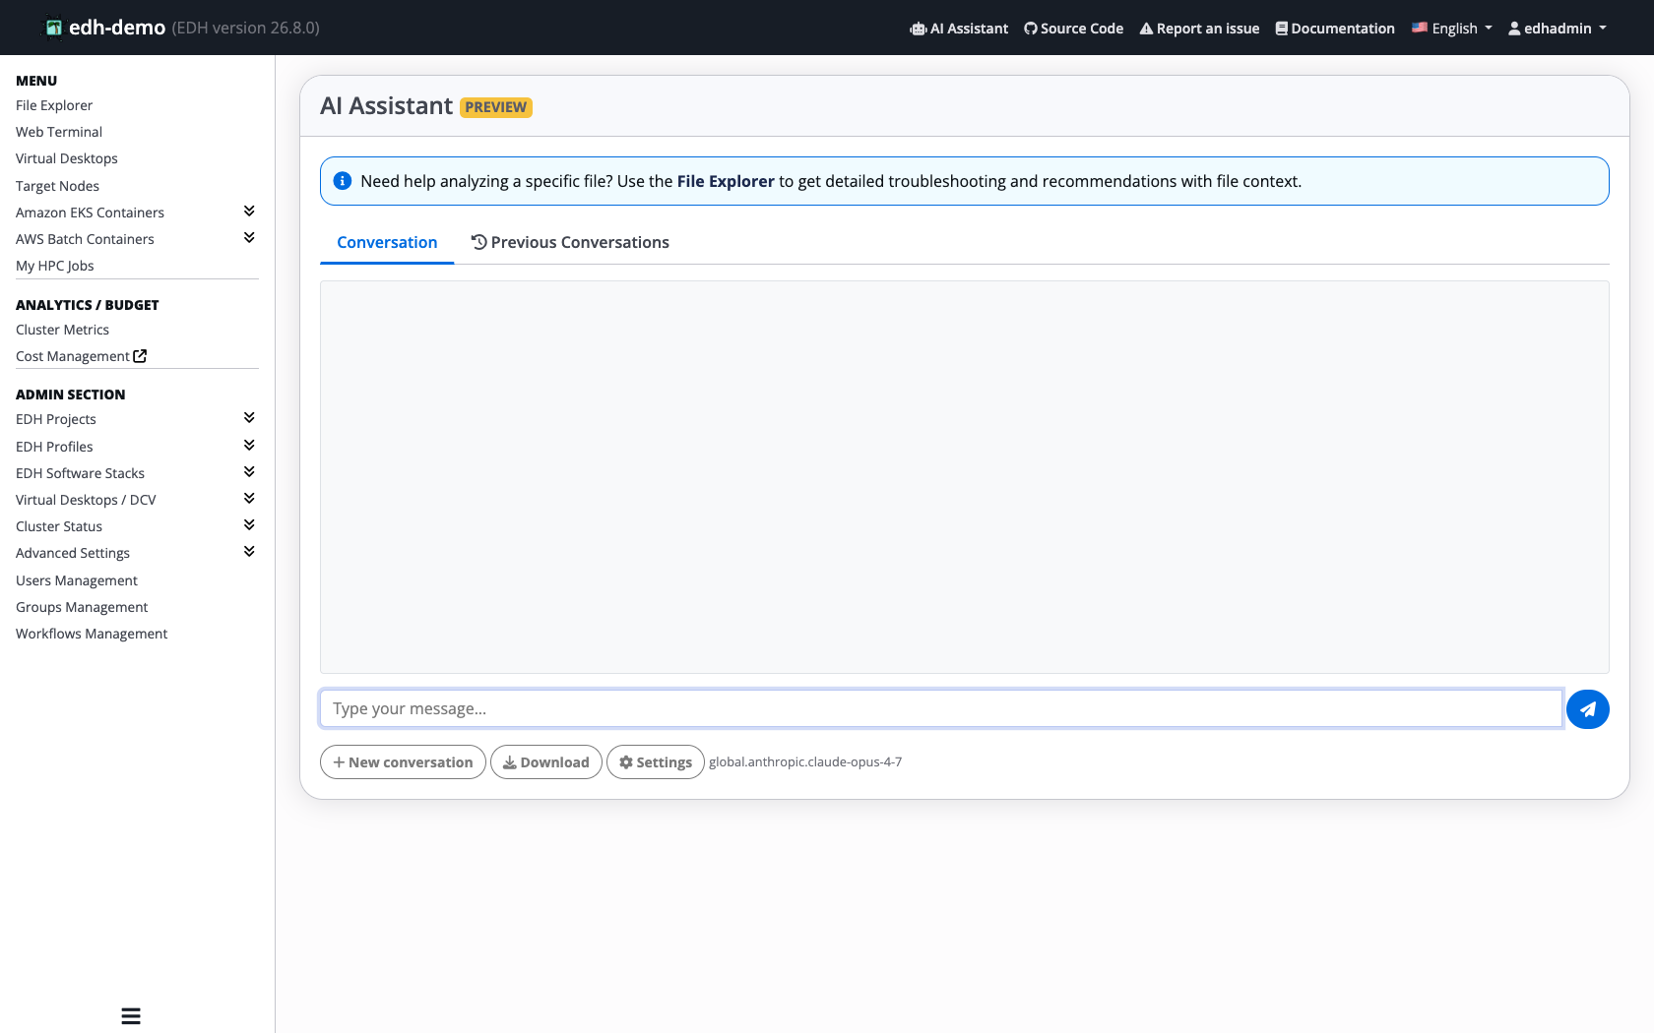This screenshot has width=1654, height=1033.
Task: Click the EDH Software Stacks label
Action: click(x=80, y=473)
